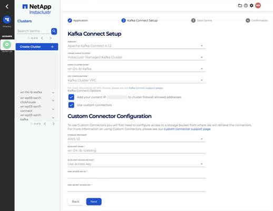This screenshot has width=273, height=211.
Task: Click the AWS Access Key ID field
Action: 136,175
